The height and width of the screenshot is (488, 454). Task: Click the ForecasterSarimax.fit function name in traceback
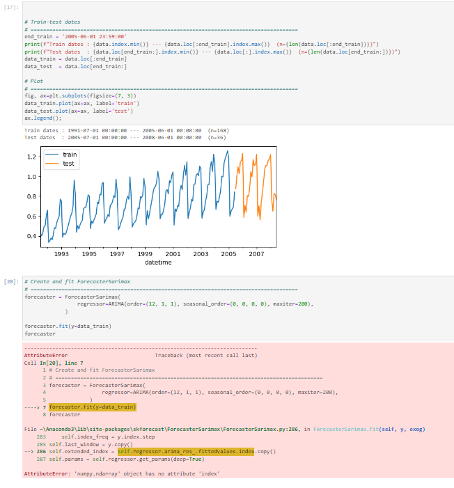pyautogui.click(x=346, y=430)
